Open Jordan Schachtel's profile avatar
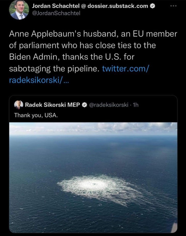This screenshot has height=236, width=186. 19,10
